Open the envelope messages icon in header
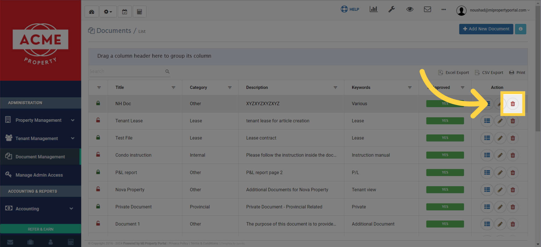Screen dimensions: 541x247 [427, 9]
